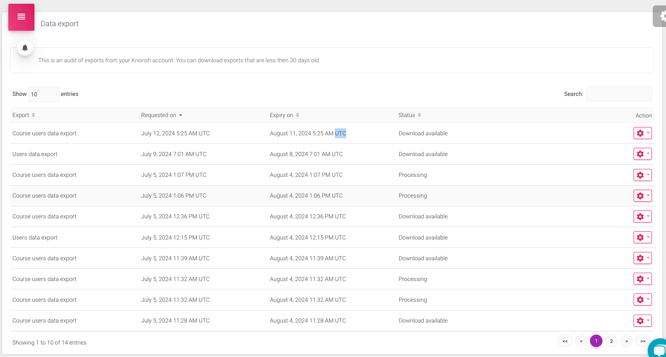This screenshot has width=666, height=357.
Task: Open action gear for July 9 7:01 AM export
Action: [x=642, y=154]
